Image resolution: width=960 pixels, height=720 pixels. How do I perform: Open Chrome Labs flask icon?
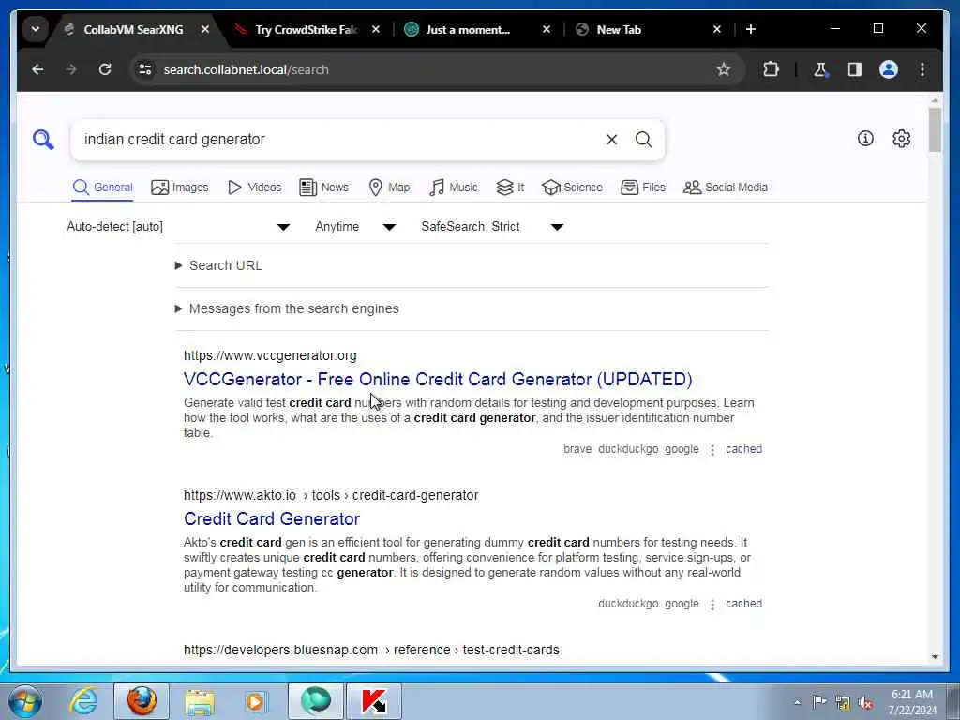(x=820, y=69)
